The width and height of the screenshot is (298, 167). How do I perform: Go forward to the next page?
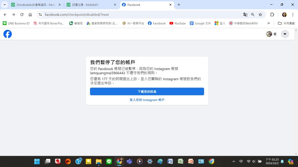[x=13, y=14]
